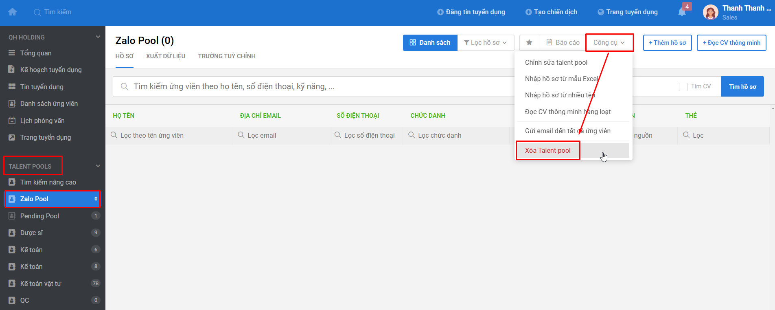Sort by SỐ ĐIỆN THOẠI column header
Viewport: 775px width, 310px height.
click(358, 116)
